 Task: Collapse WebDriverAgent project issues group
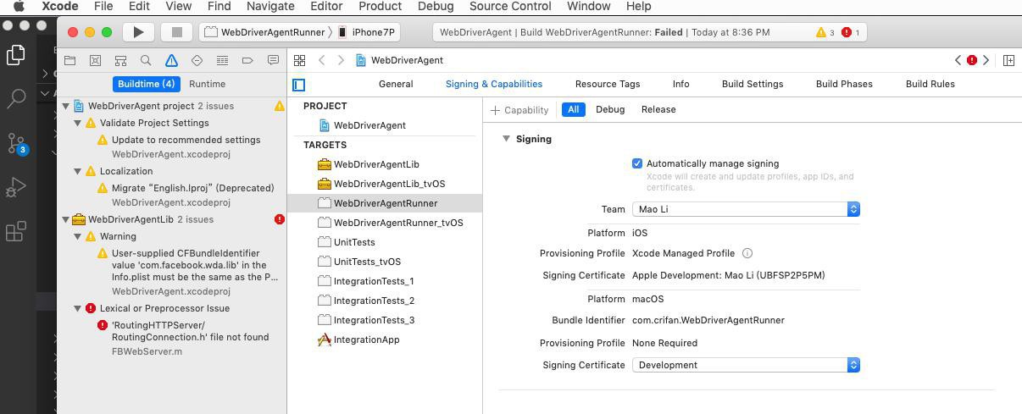(x=65, y=106)
